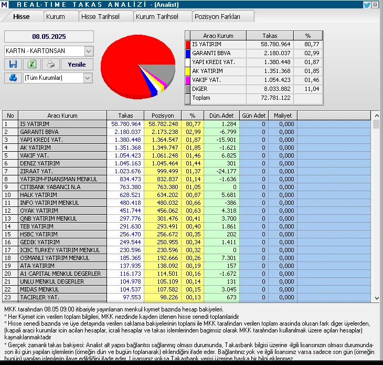
Task: Select the TEB YATIRIM row
Action: 187,226
